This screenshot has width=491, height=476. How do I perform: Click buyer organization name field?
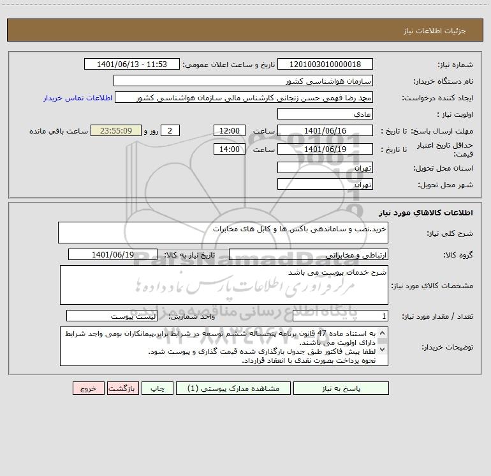tap(243, 81)
